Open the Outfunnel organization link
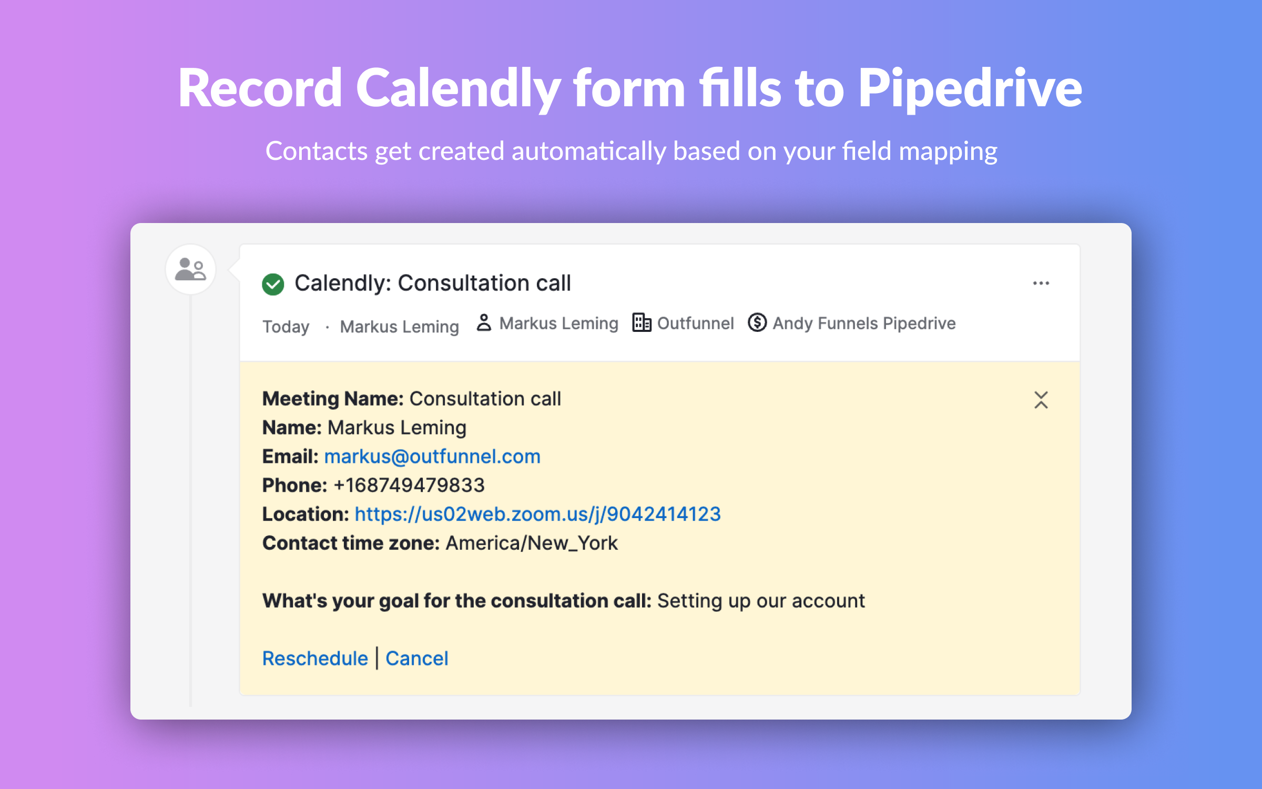Screen dimensions: 1262x789 coord(695,323)
